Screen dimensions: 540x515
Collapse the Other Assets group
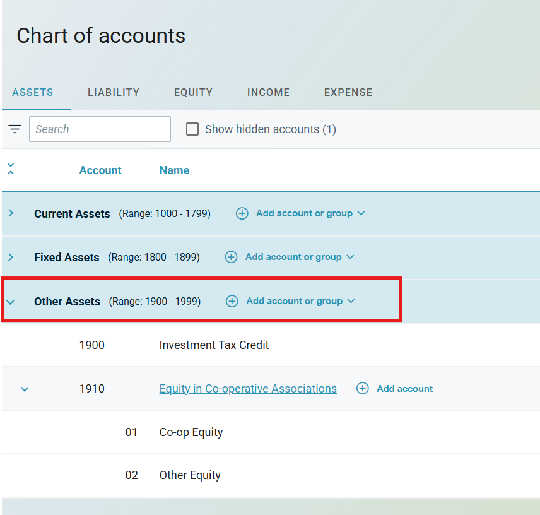point(11,302)
